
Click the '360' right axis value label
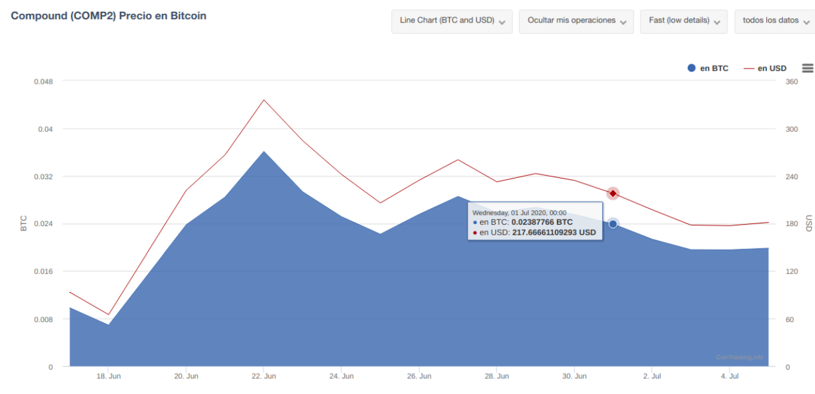[792, 82]
